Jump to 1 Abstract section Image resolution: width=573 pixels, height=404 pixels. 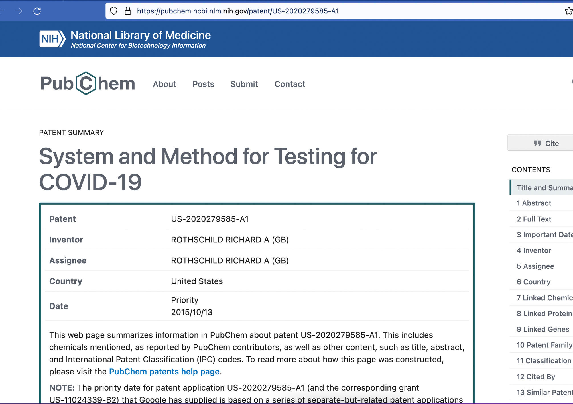(x=534, y=203)
